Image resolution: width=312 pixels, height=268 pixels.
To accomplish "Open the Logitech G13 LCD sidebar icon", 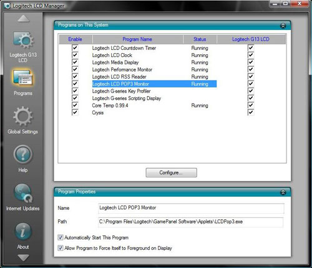I will coord(23,41).
